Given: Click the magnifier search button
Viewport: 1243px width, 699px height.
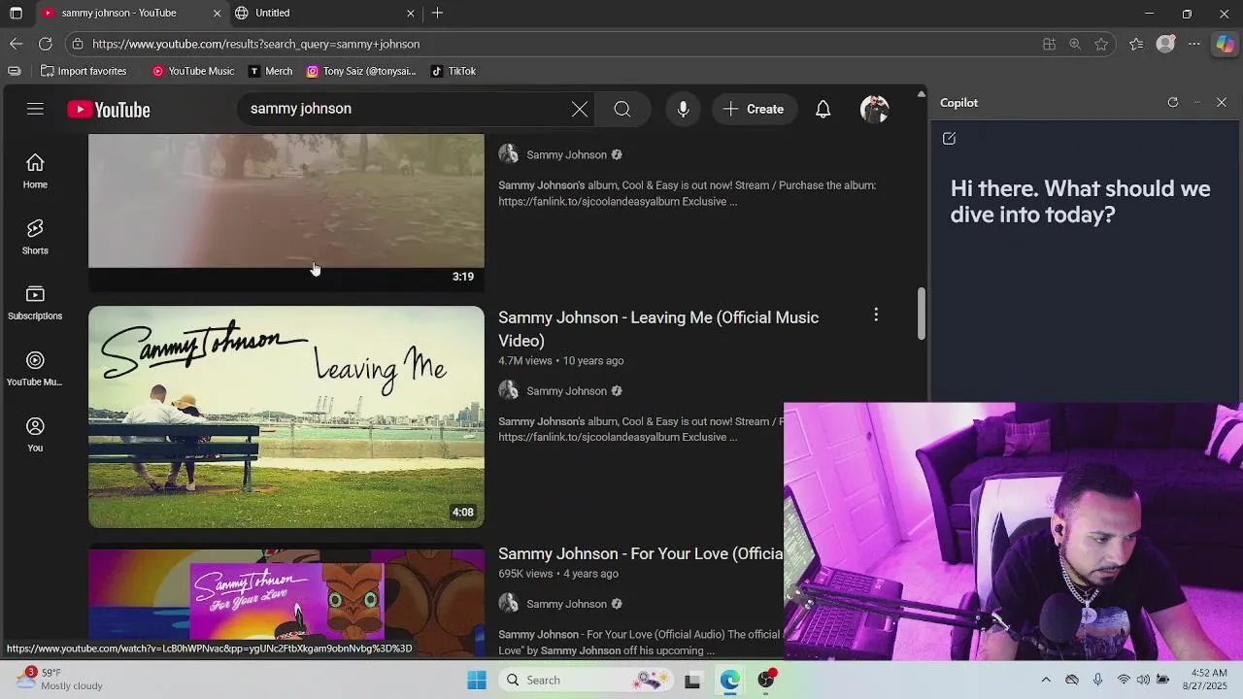Looking at the screenshot, I should (x=622, y=109).
